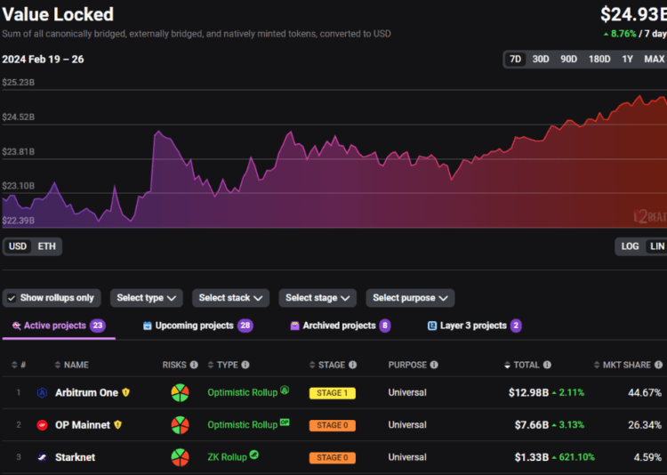Click the warning shield next to Arbitrum One
The height and width of the screenshot is (475, 667).
tap(126, 392)
